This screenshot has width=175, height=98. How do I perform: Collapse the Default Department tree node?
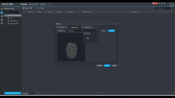point(5,15)
